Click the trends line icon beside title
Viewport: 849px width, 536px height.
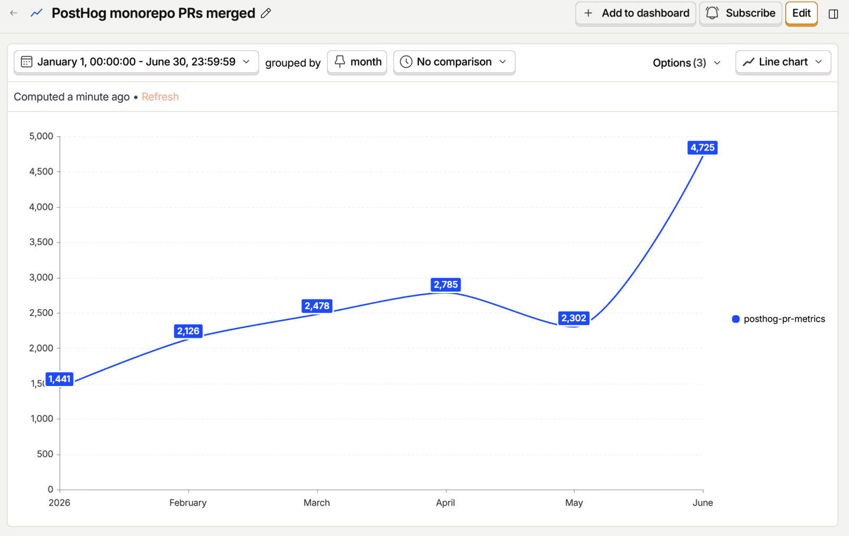(37, 13)
